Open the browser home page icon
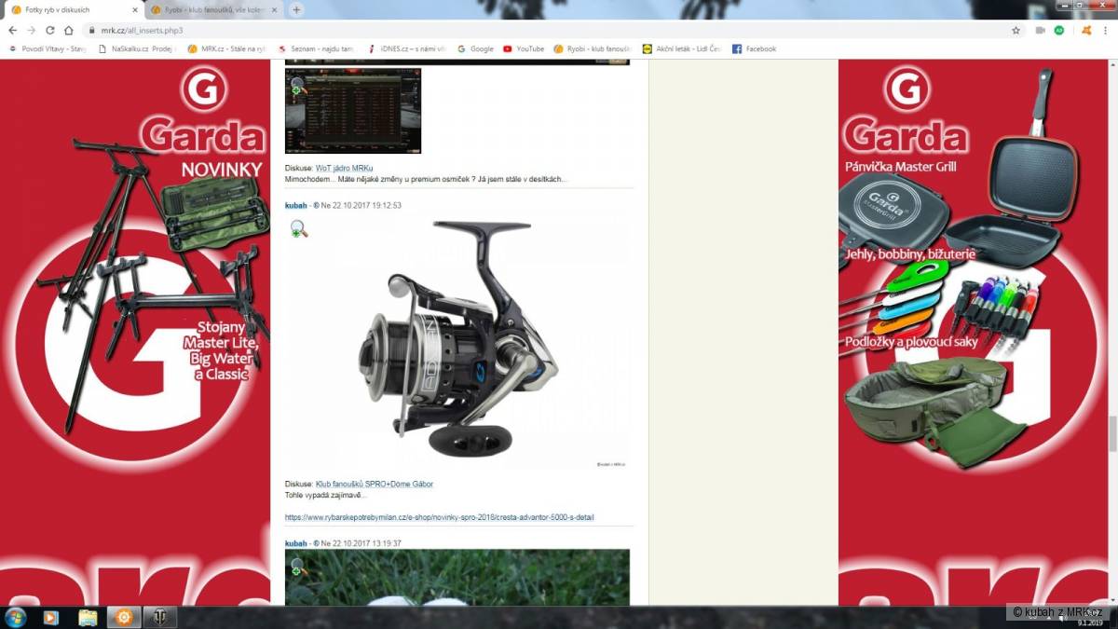 [x=69, y=30]
